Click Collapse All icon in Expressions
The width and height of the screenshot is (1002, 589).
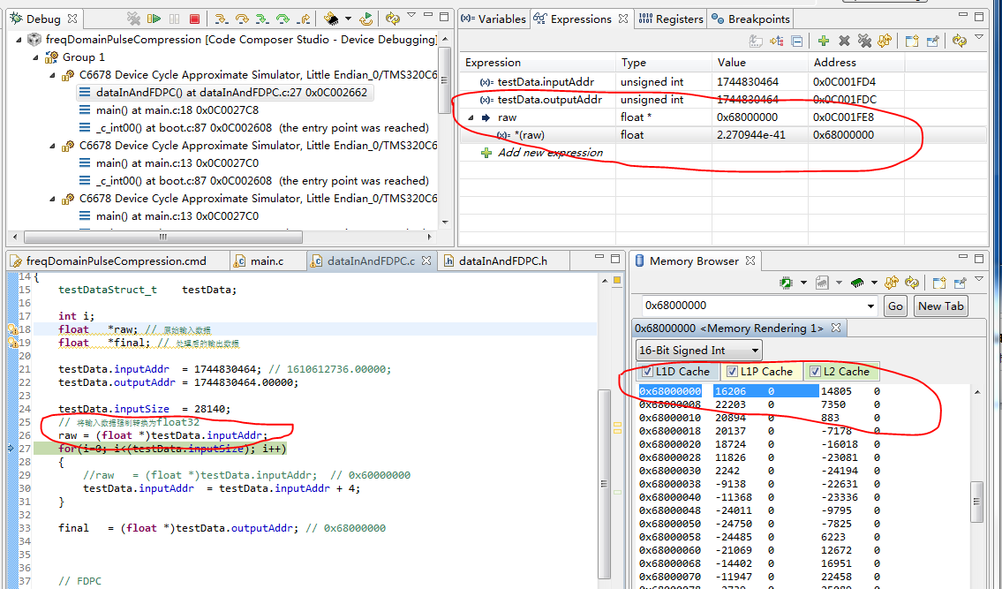797,41
